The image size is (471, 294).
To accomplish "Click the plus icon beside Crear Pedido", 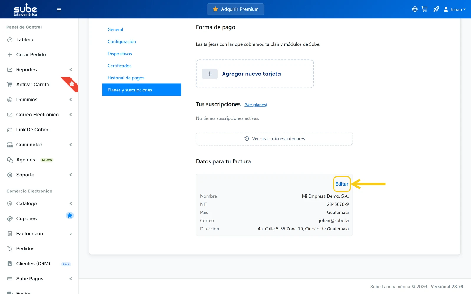I will (10, 54).
